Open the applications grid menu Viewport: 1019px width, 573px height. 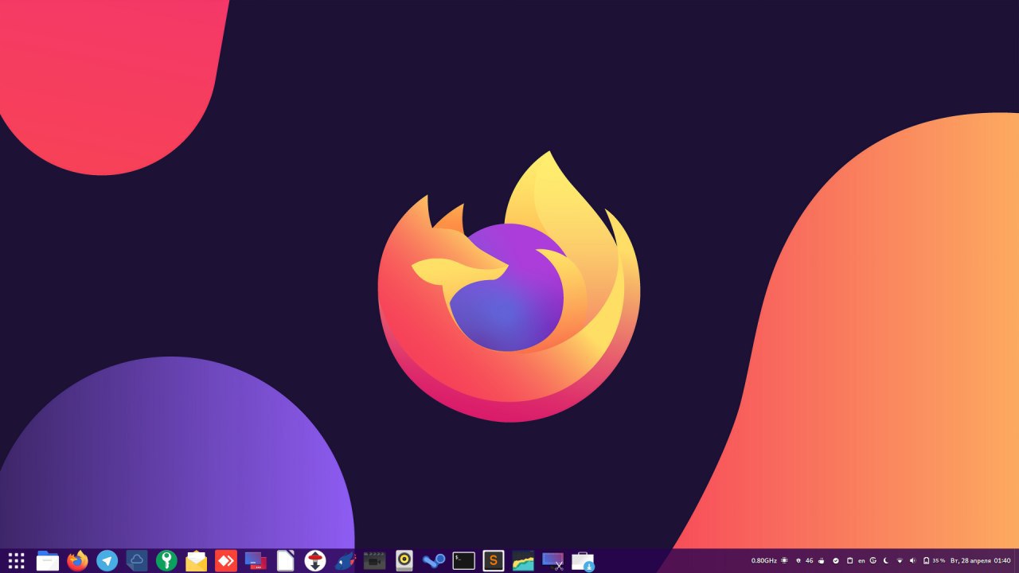[16, 560]
